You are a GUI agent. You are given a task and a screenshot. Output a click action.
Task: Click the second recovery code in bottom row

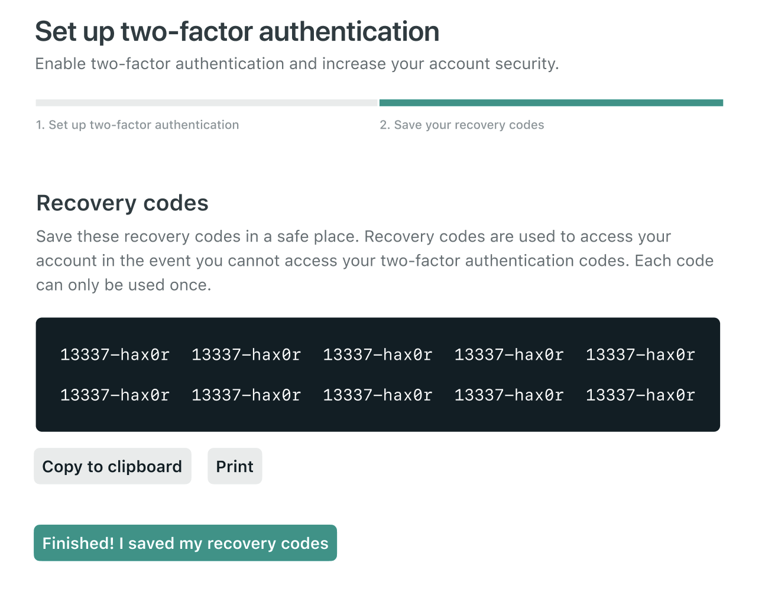[246, 395]
